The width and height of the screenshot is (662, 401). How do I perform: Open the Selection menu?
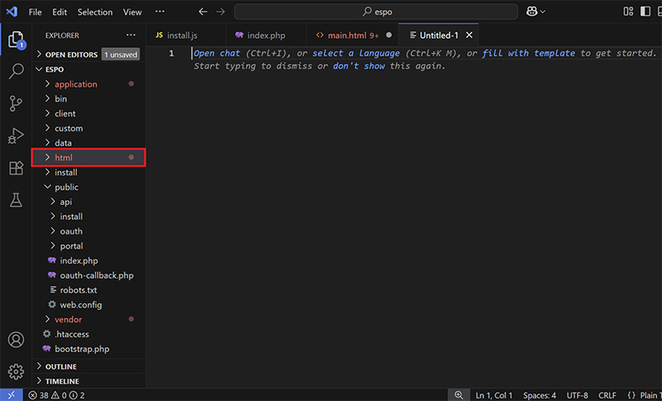tap(94, 13)
